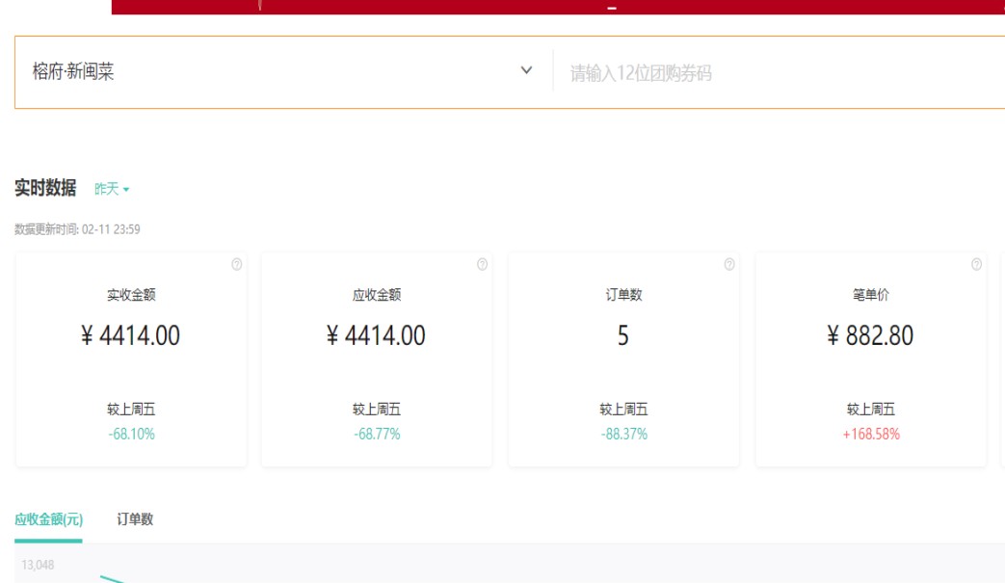The height and width of the screenshot is (583, 1005).
Task: Click the 榕府·新闽菜 store name
Action: (x=73, y=72)
